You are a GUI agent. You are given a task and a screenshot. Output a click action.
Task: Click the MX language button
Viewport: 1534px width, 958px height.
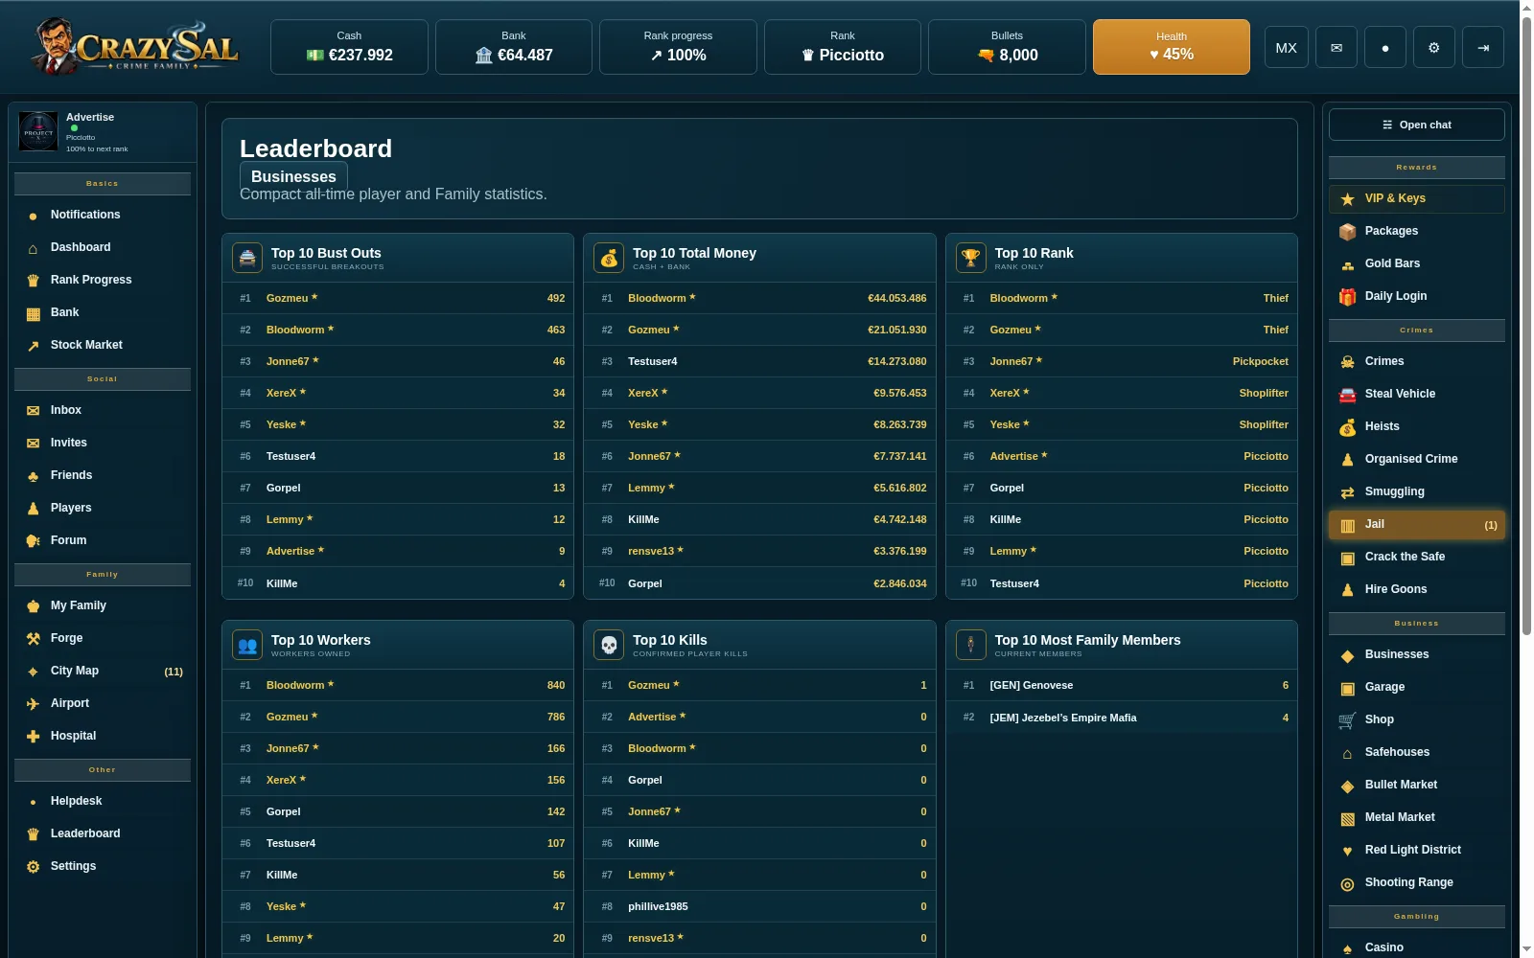click(x=1286, y=47)
